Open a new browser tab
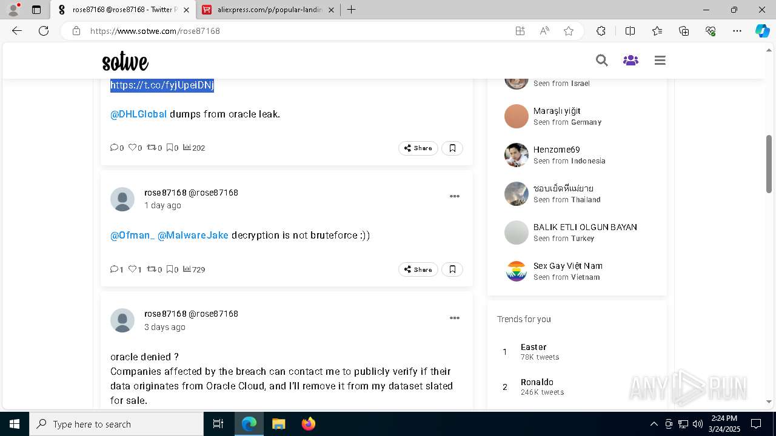The height and width of the screenshot is (436, 776). (351, 10)
